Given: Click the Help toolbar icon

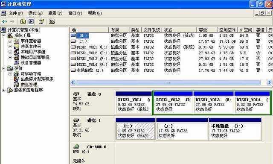Looking at the screenshot, I should coord(41,21).
